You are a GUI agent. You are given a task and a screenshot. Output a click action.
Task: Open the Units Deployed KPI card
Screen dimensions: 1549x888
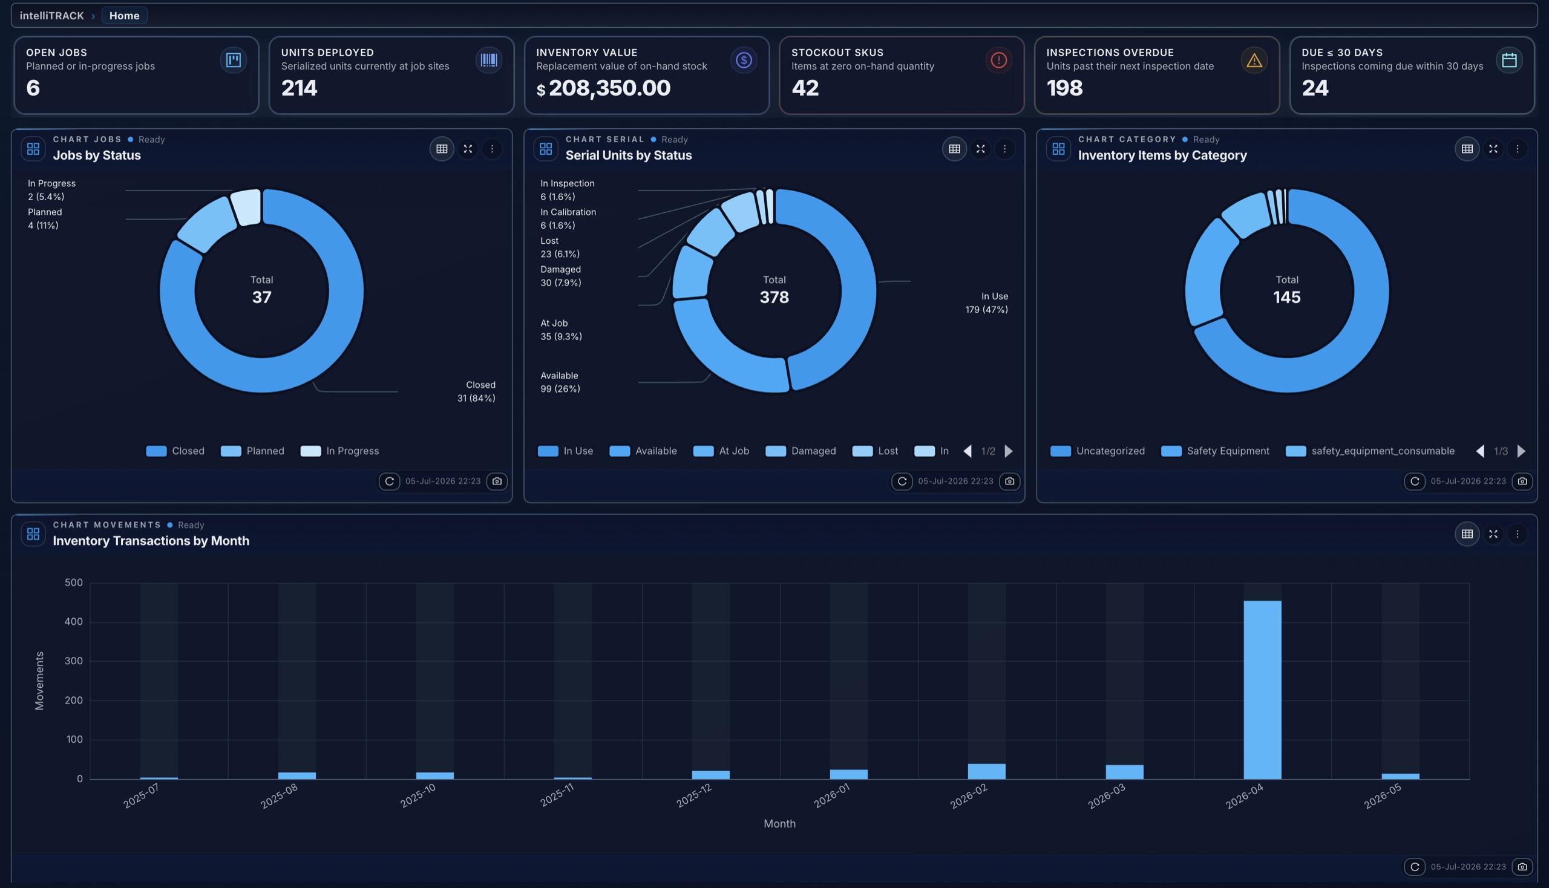coord(391,75)
